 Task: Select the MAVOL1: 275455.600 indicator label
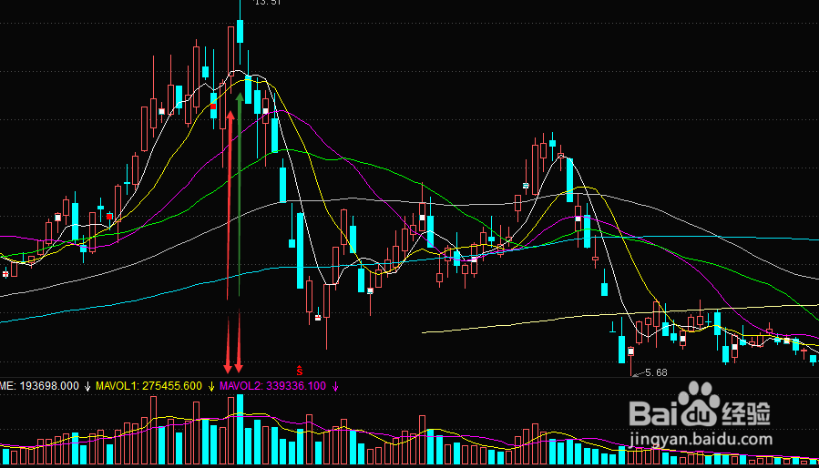[x=148, y=386]
